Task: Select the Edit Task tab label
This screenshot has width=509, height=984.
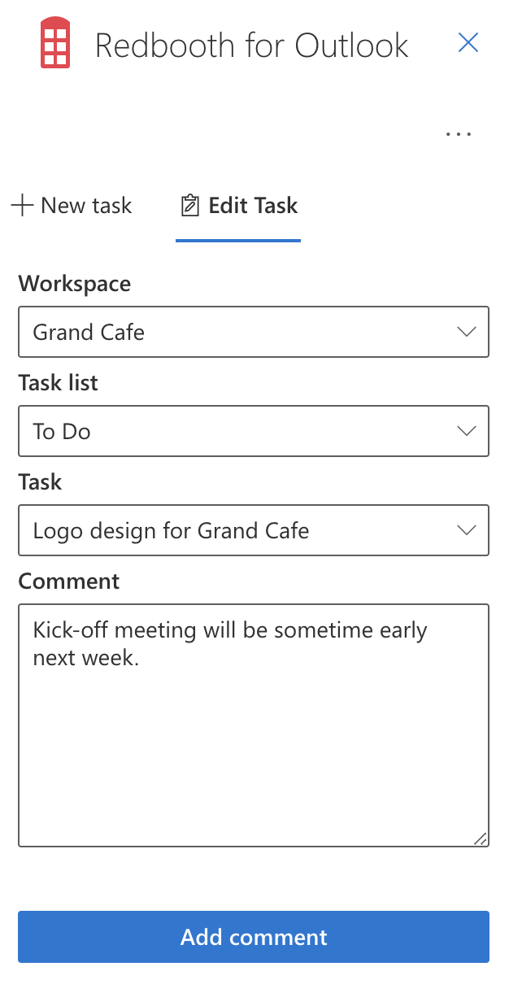Action: point(253,206)
